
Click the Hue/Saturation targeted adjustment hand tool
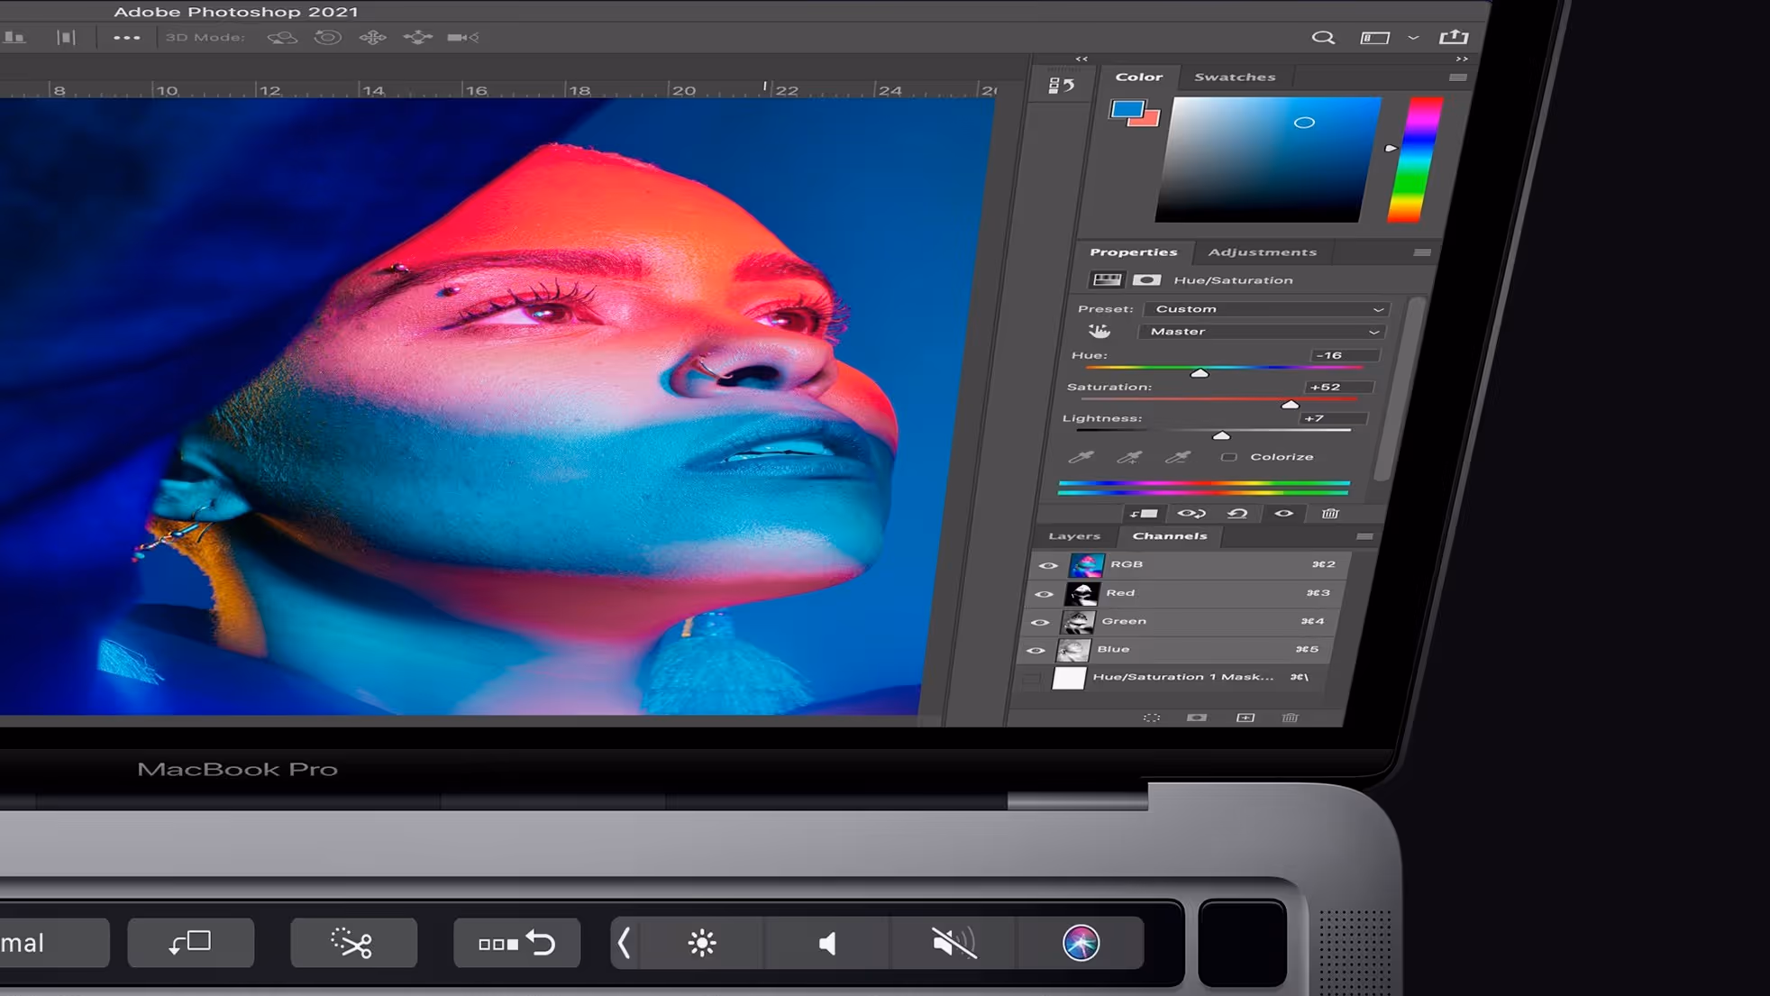pyautogui.click(x=1099, y=332)
